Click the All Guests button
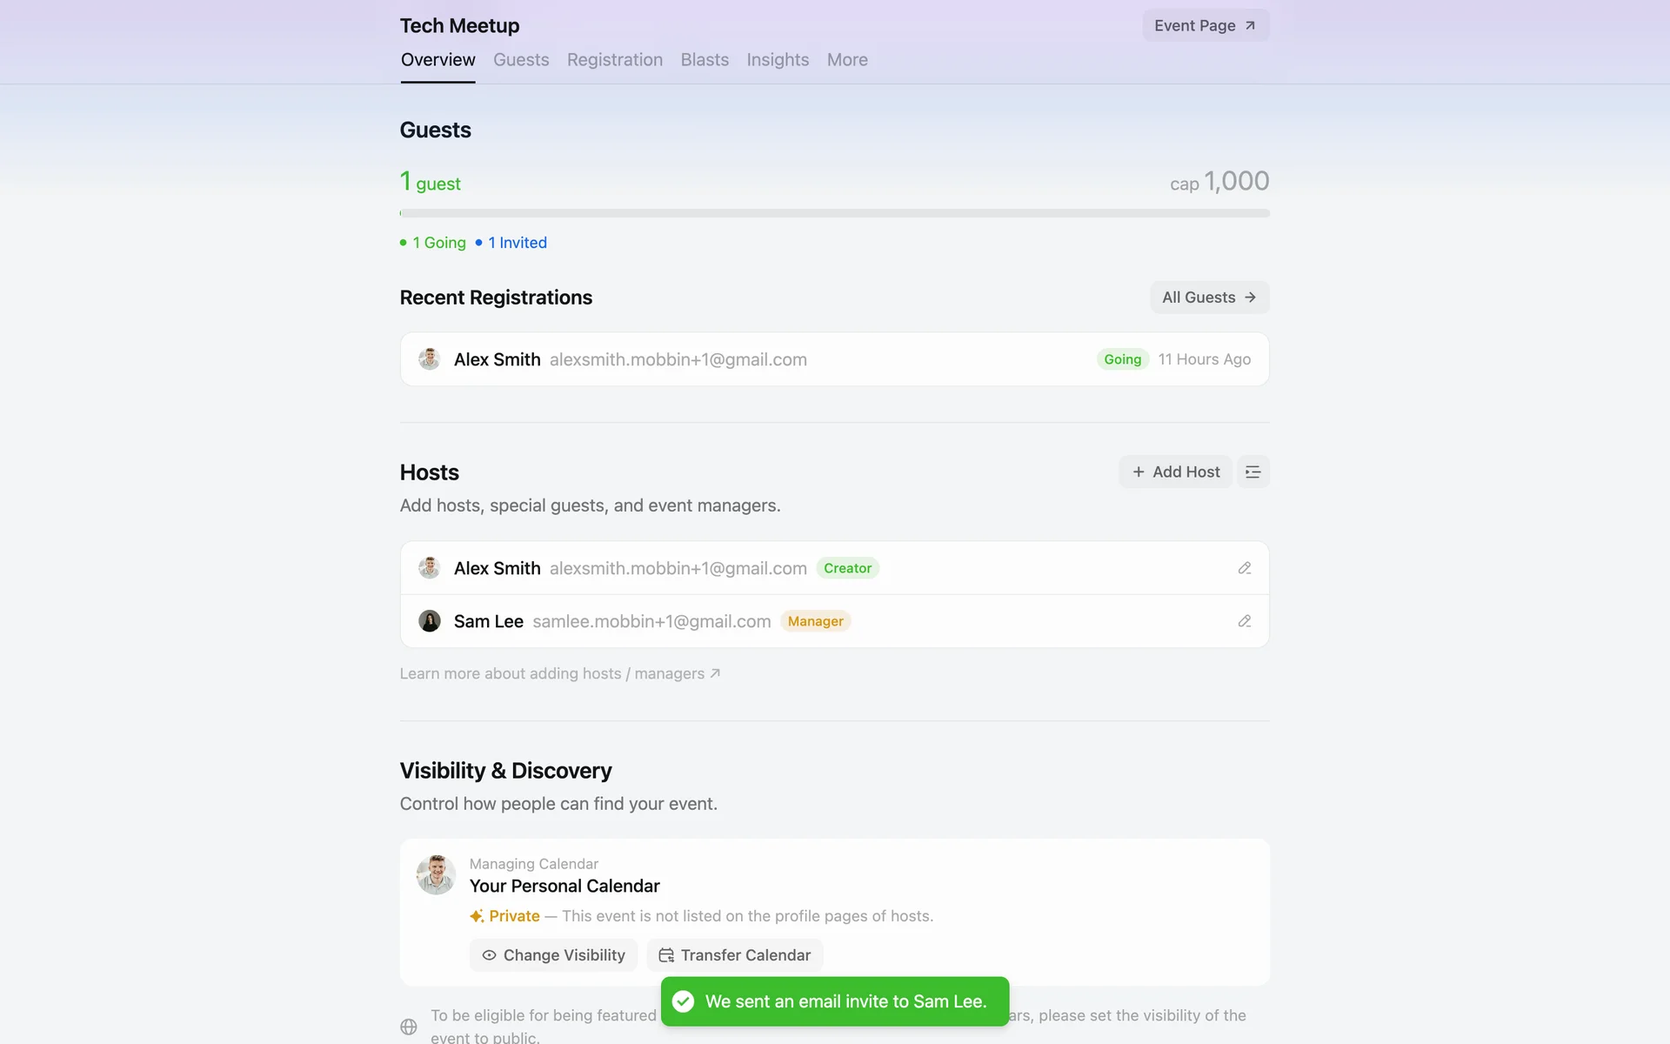Screen dimensions: 1670x1044 tap(1209, 298)
